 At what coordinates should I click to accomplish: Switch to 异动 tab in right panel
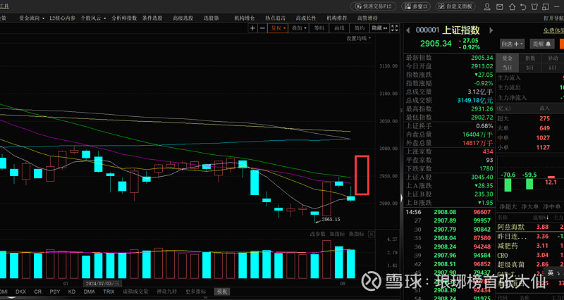click(x=553, y=58)
